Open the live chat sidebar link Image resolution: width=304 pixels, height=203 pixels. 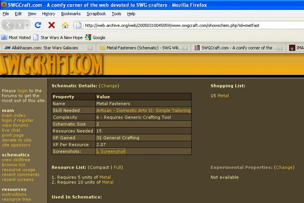(11, 130)
